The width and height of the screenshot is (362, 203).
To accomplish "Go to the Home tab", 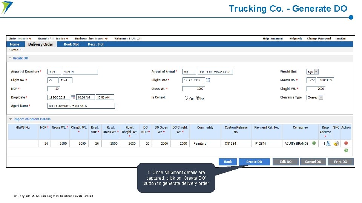I will (x=15, y=44).
